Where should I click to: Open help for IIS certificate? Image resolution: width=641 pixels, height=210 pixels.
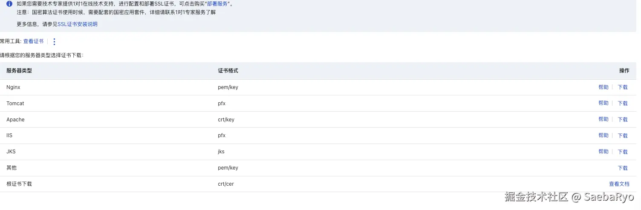pyautogui.click(x=603, y=136)
